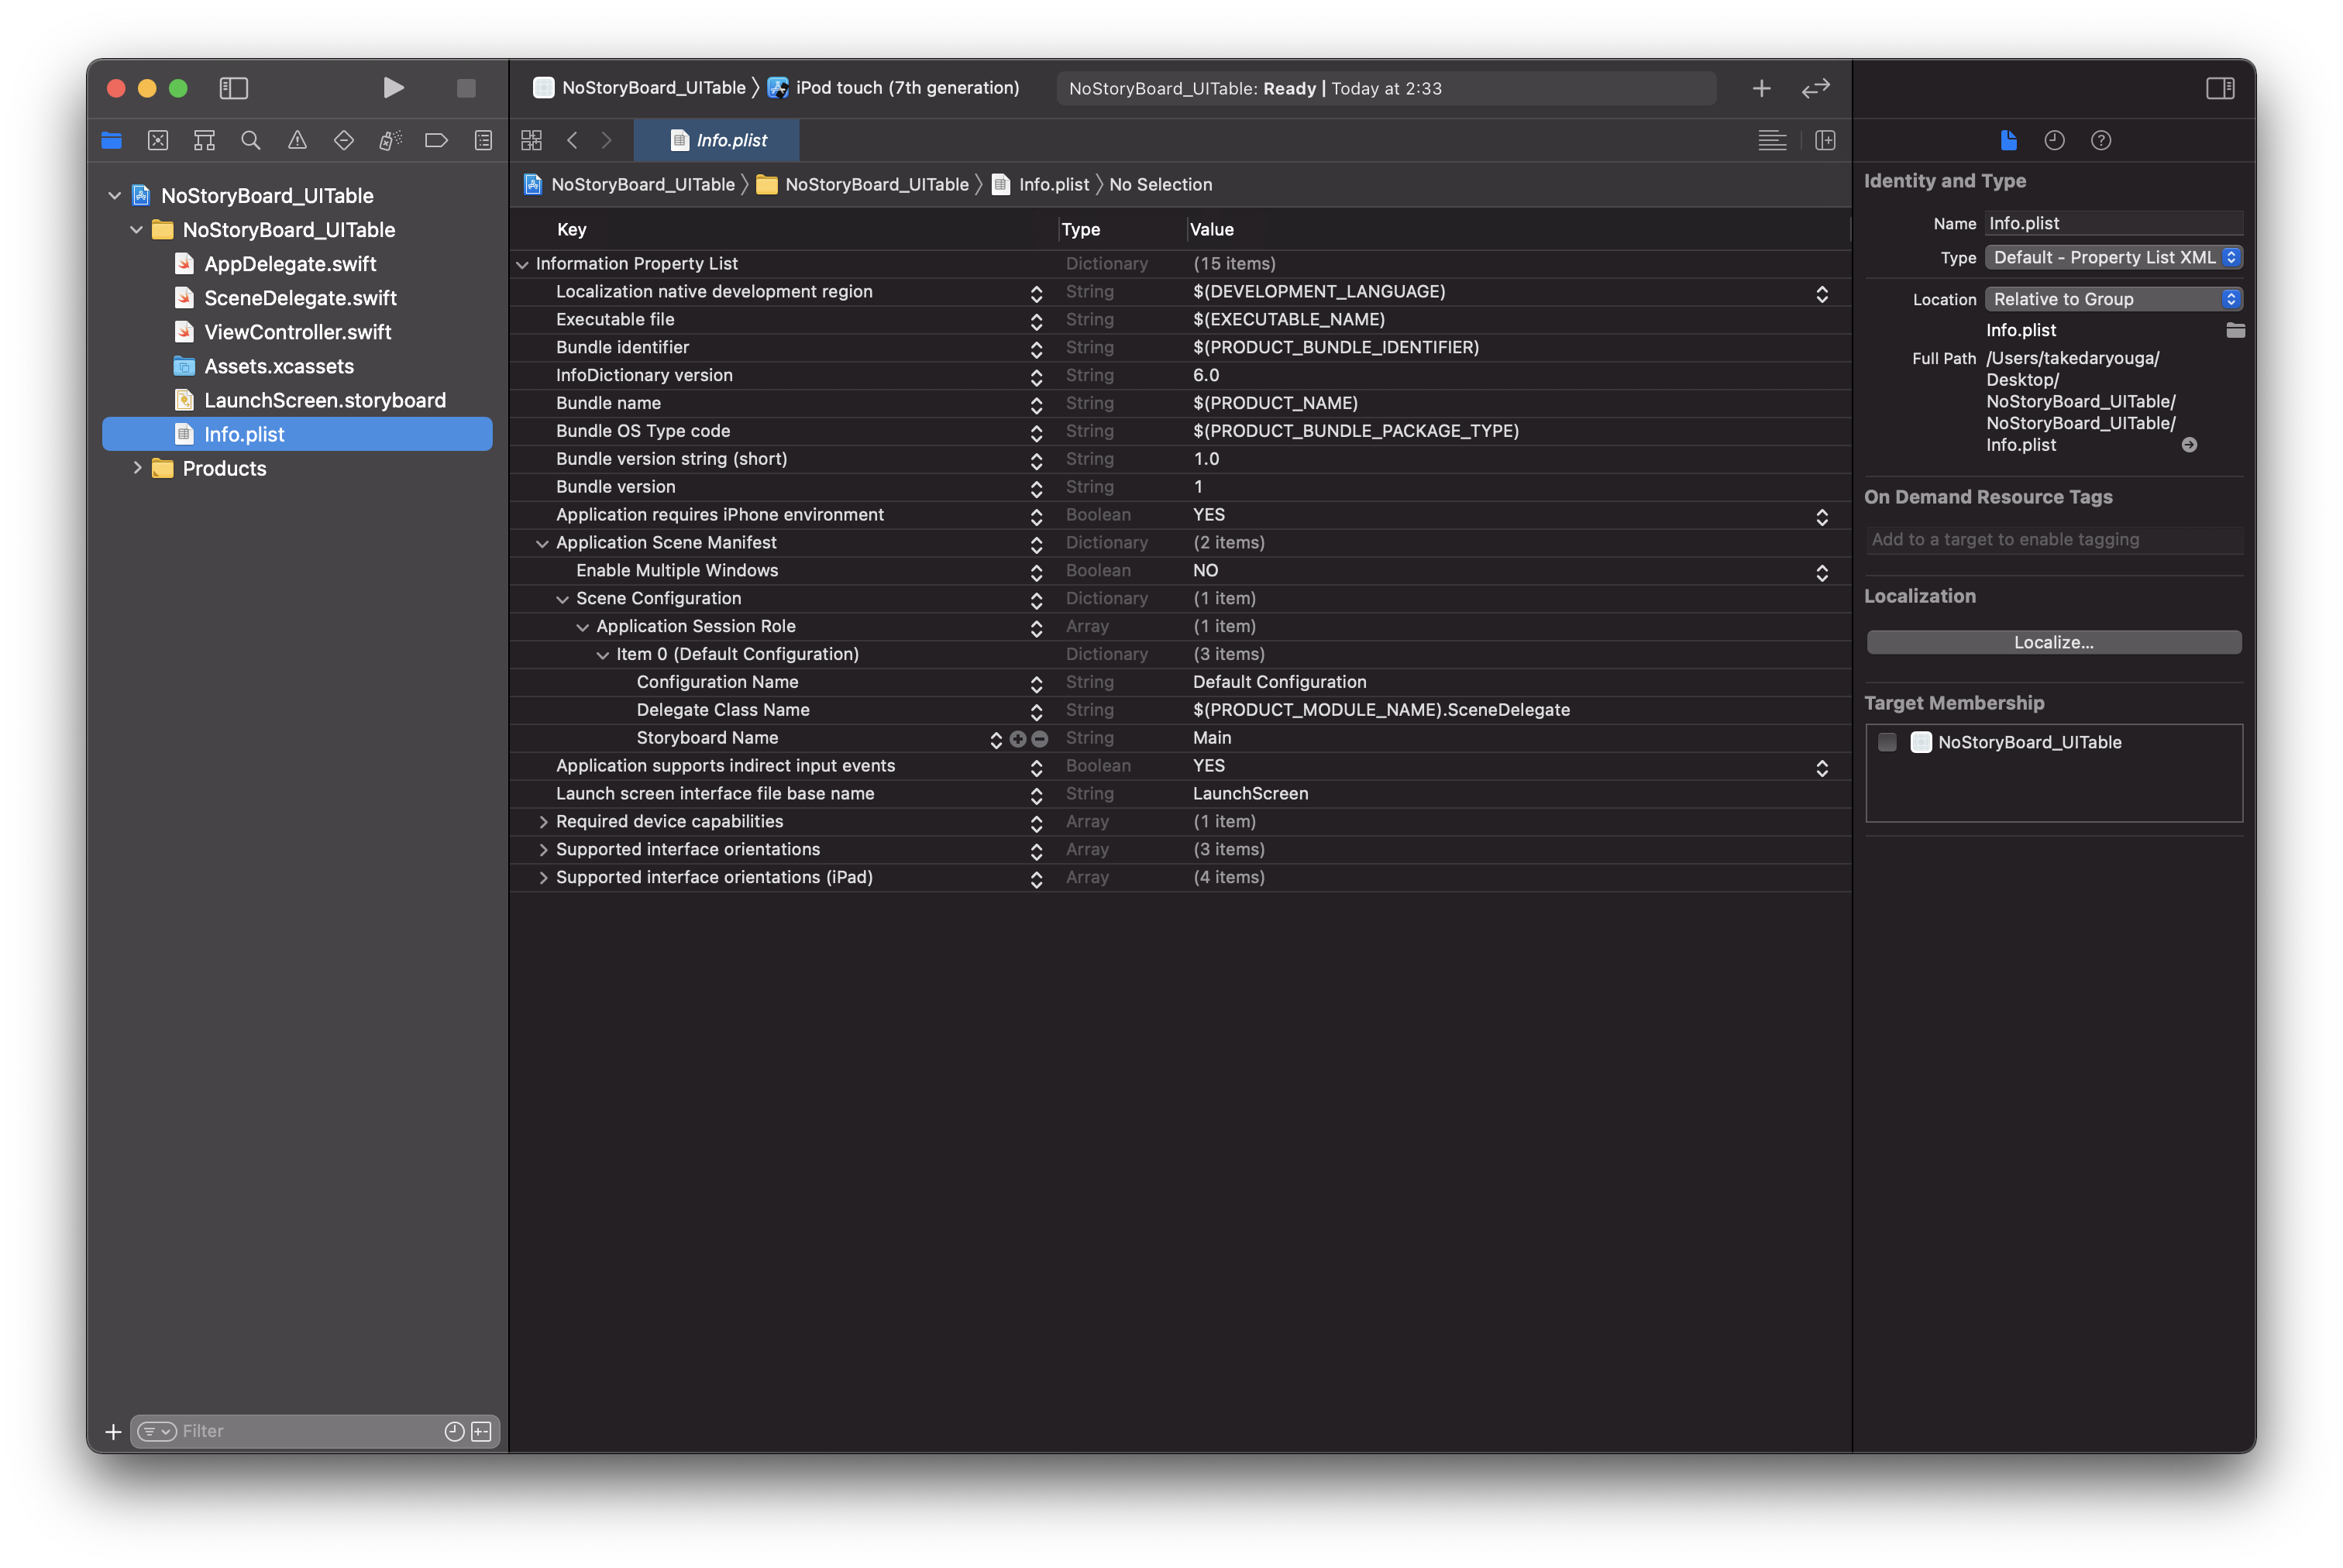Screen dimensions: 2343x1568
Task: Open the Type Default Property List dropdown
Action: pyautogui.click(x=2112, y=257)
